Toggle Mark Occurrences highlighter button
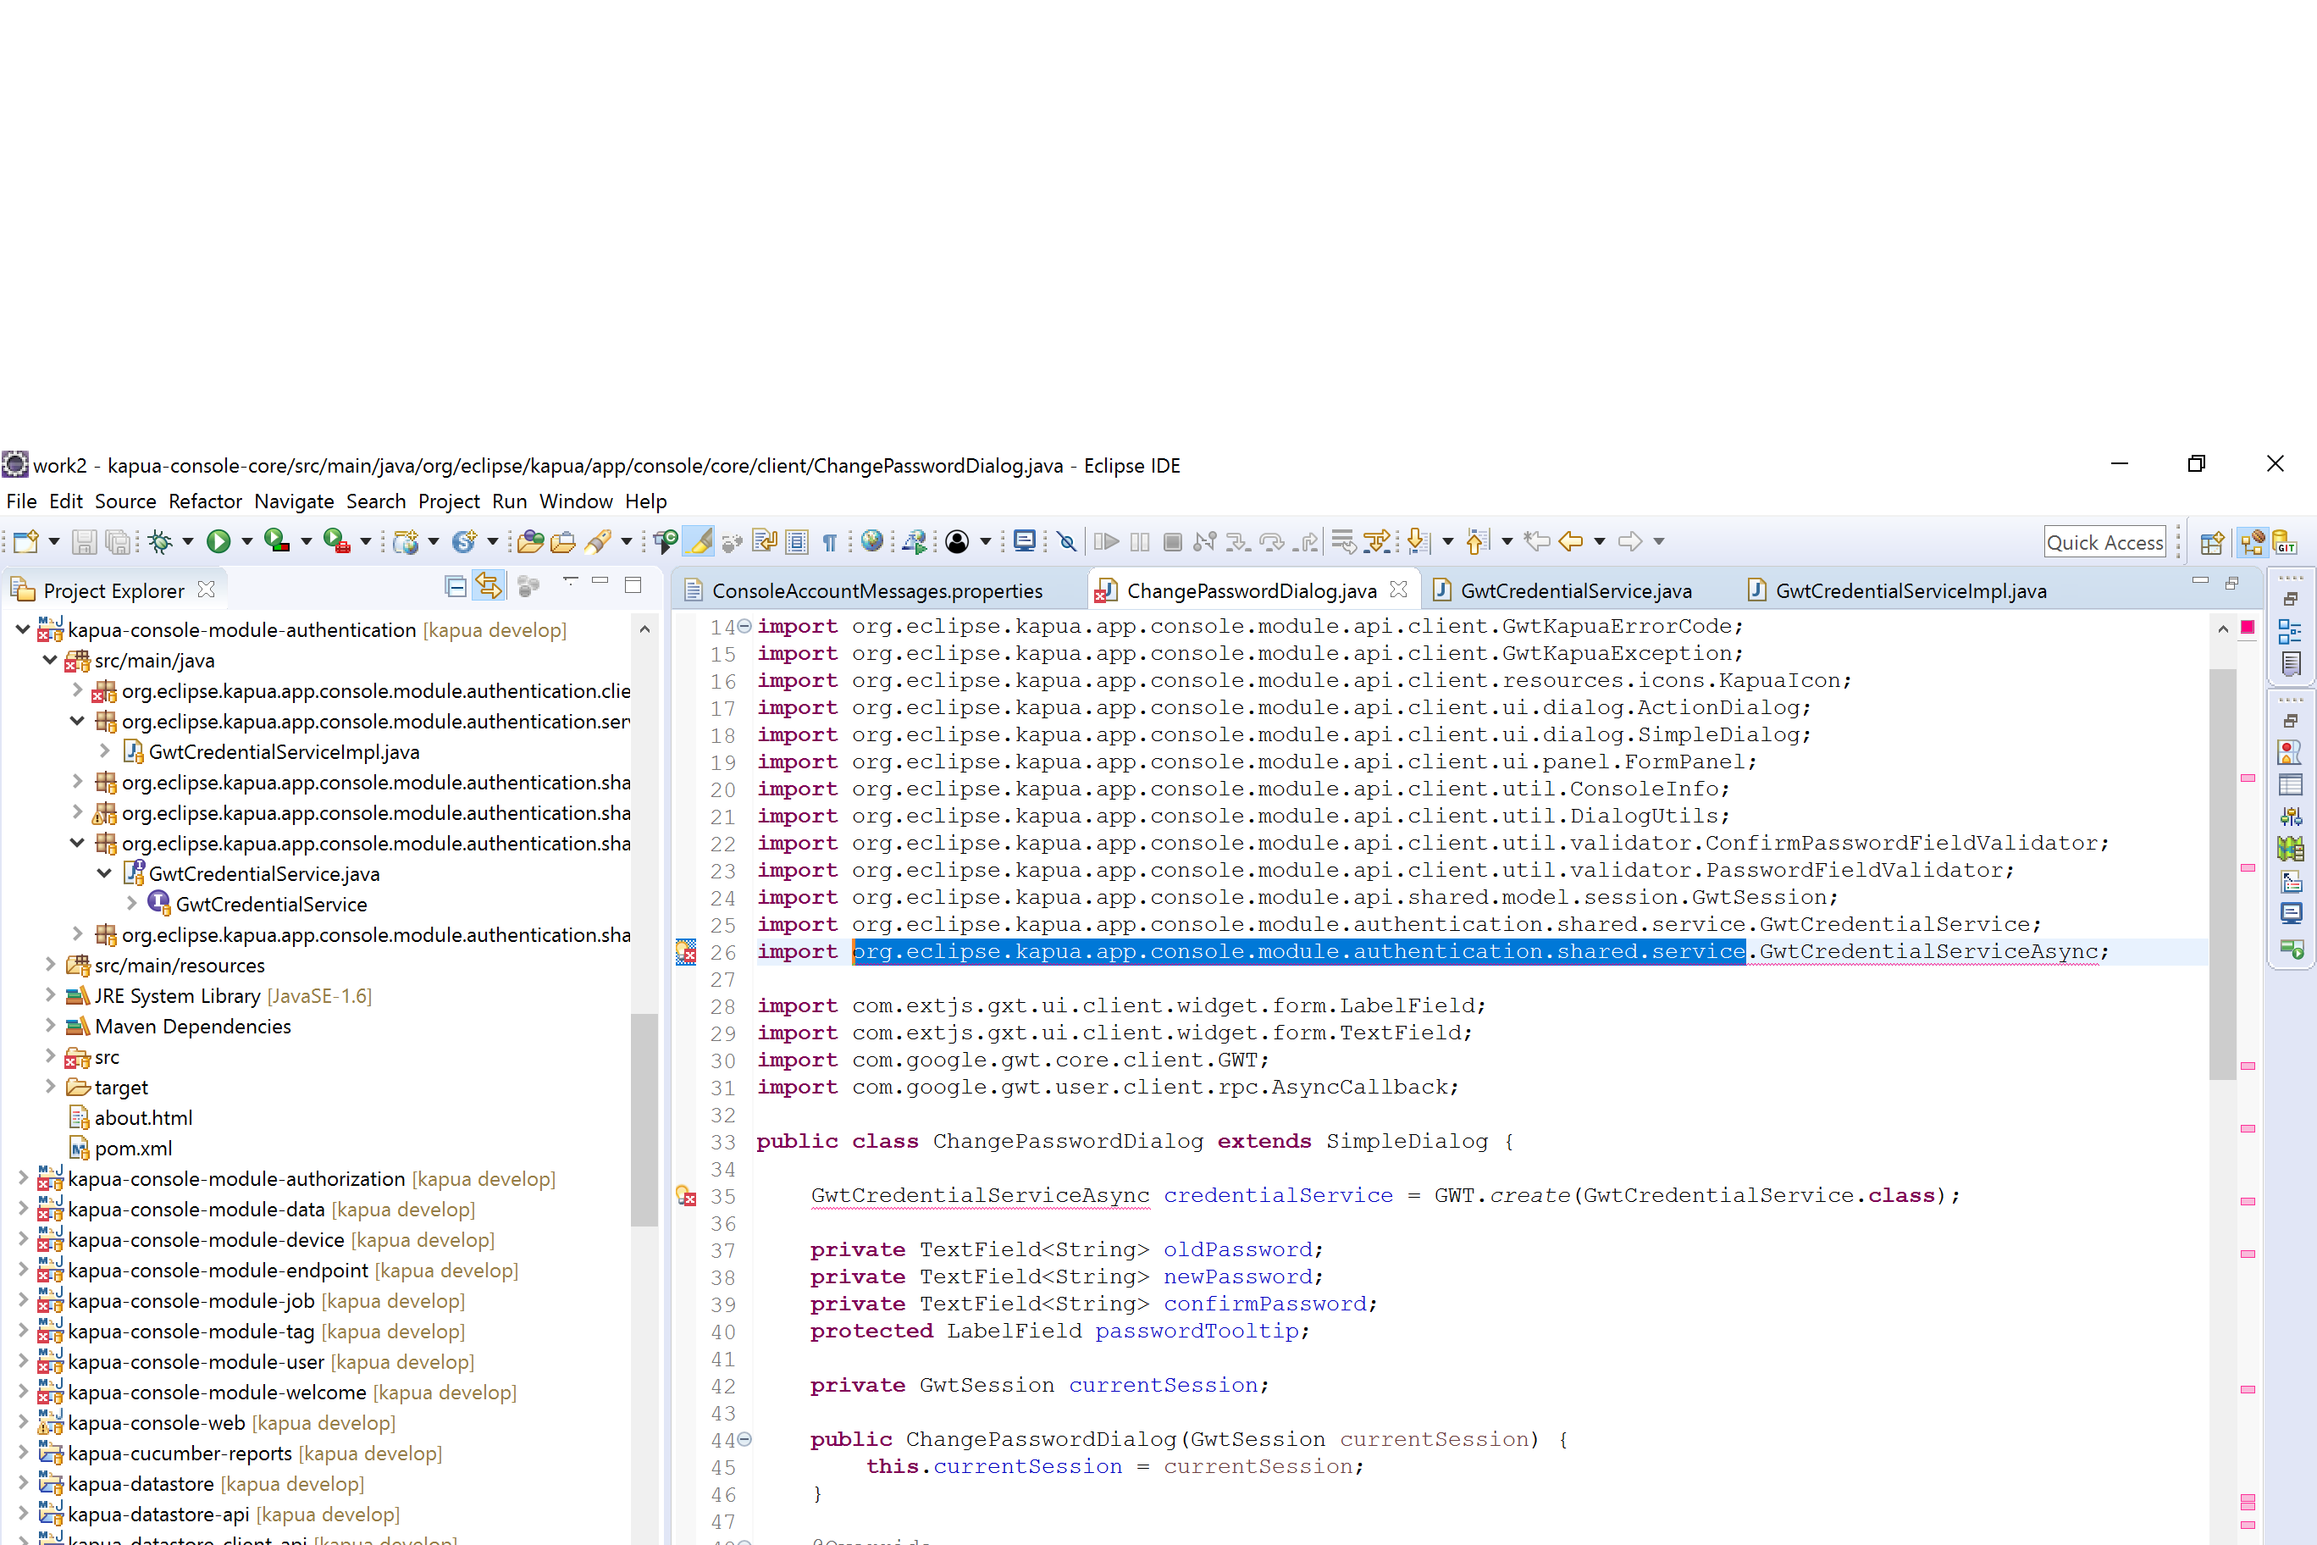This screenshot has height=1545, width=2317. tap(700, 541)
